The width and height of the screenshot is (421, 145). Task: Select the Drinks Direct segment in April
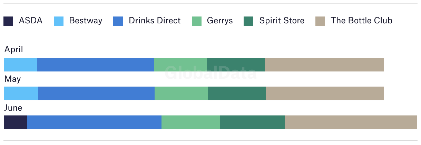pos(96,65)
